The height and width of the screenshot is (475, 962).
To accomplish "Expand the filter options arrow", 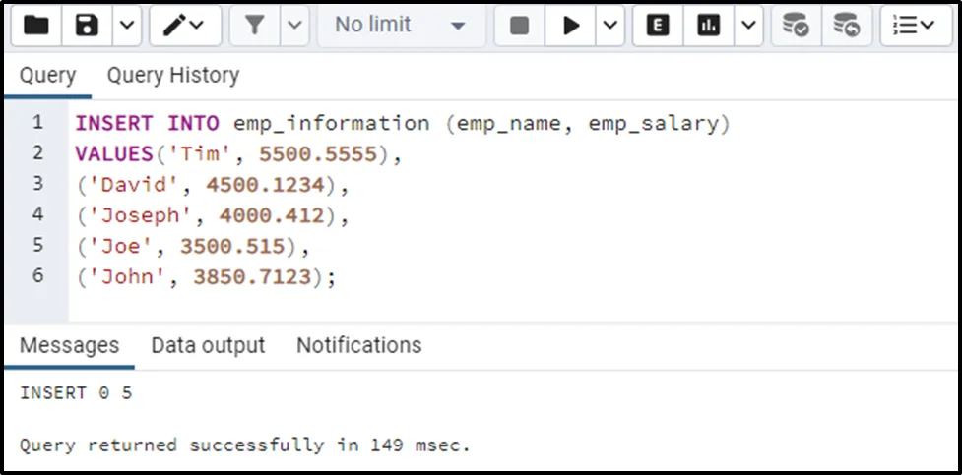I will click(295, 27).
